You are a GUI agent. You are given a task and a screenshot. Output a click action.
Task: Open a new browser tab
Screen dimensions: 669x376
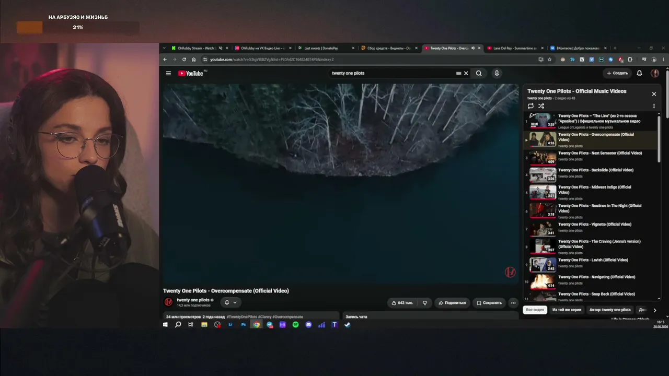tap(615, 48)
